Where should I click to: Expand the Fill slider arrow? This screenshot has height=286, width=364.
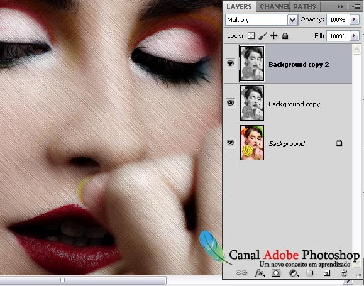coord(354,36)
